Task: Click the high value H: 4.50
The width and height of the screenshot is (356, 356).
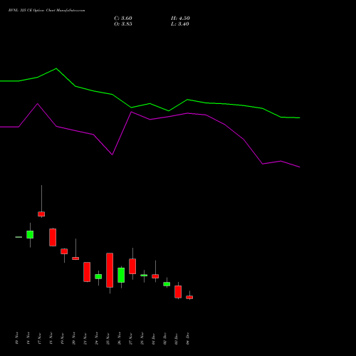Action: (x=180, y=19)
